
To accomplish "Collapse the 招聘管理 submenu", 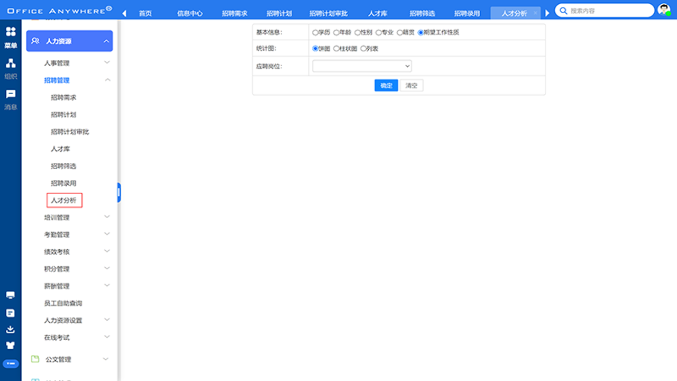I will pos(107,80).
